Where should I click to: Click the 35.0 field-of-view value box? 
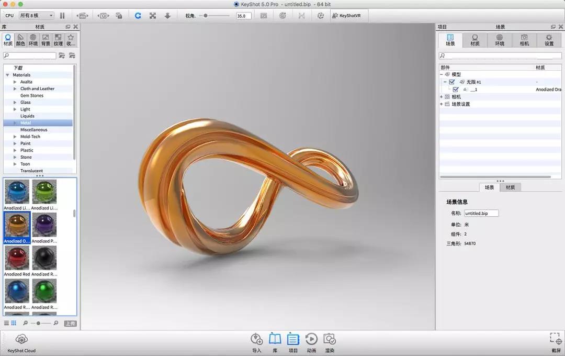(x=244, y=16)
